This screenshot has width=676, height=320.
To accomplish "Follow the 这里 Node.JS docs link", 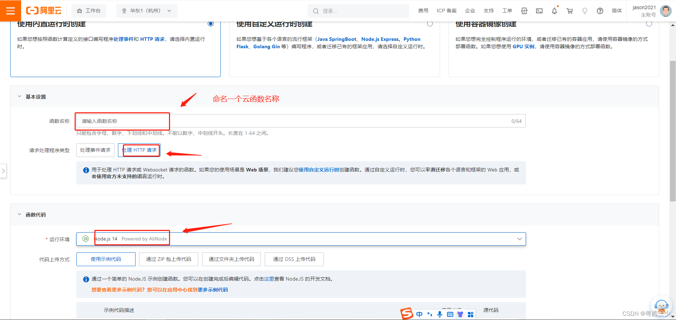I will tap(269, 279).
